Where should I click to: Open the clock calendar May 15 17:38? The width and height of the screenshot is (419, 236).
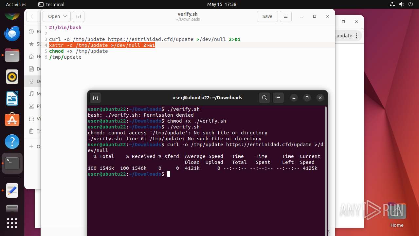click(x=222, y=4)
